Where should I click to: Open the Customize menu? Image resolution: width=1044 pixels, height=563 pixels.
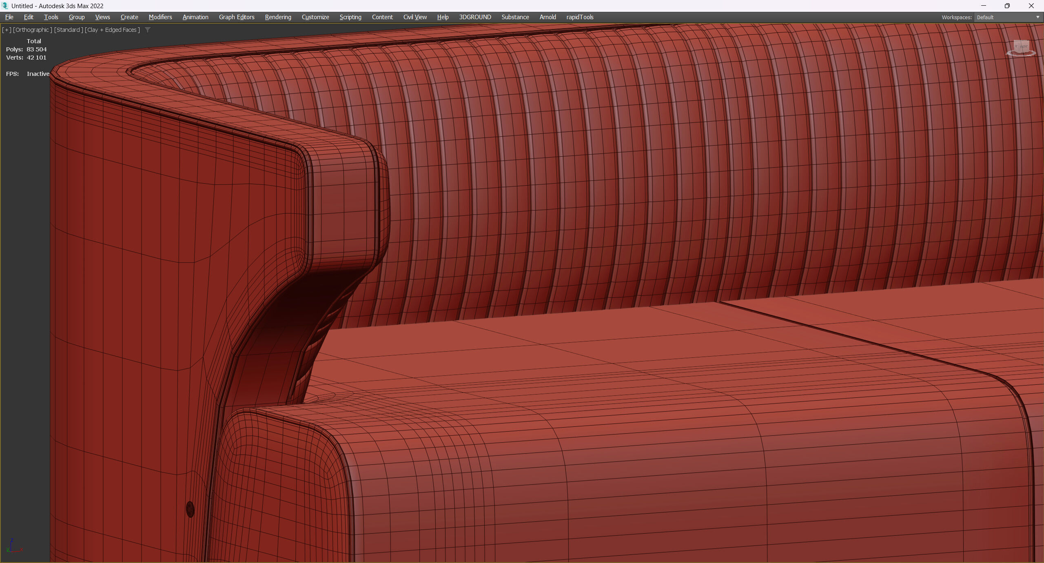click(x=315, y=17)
